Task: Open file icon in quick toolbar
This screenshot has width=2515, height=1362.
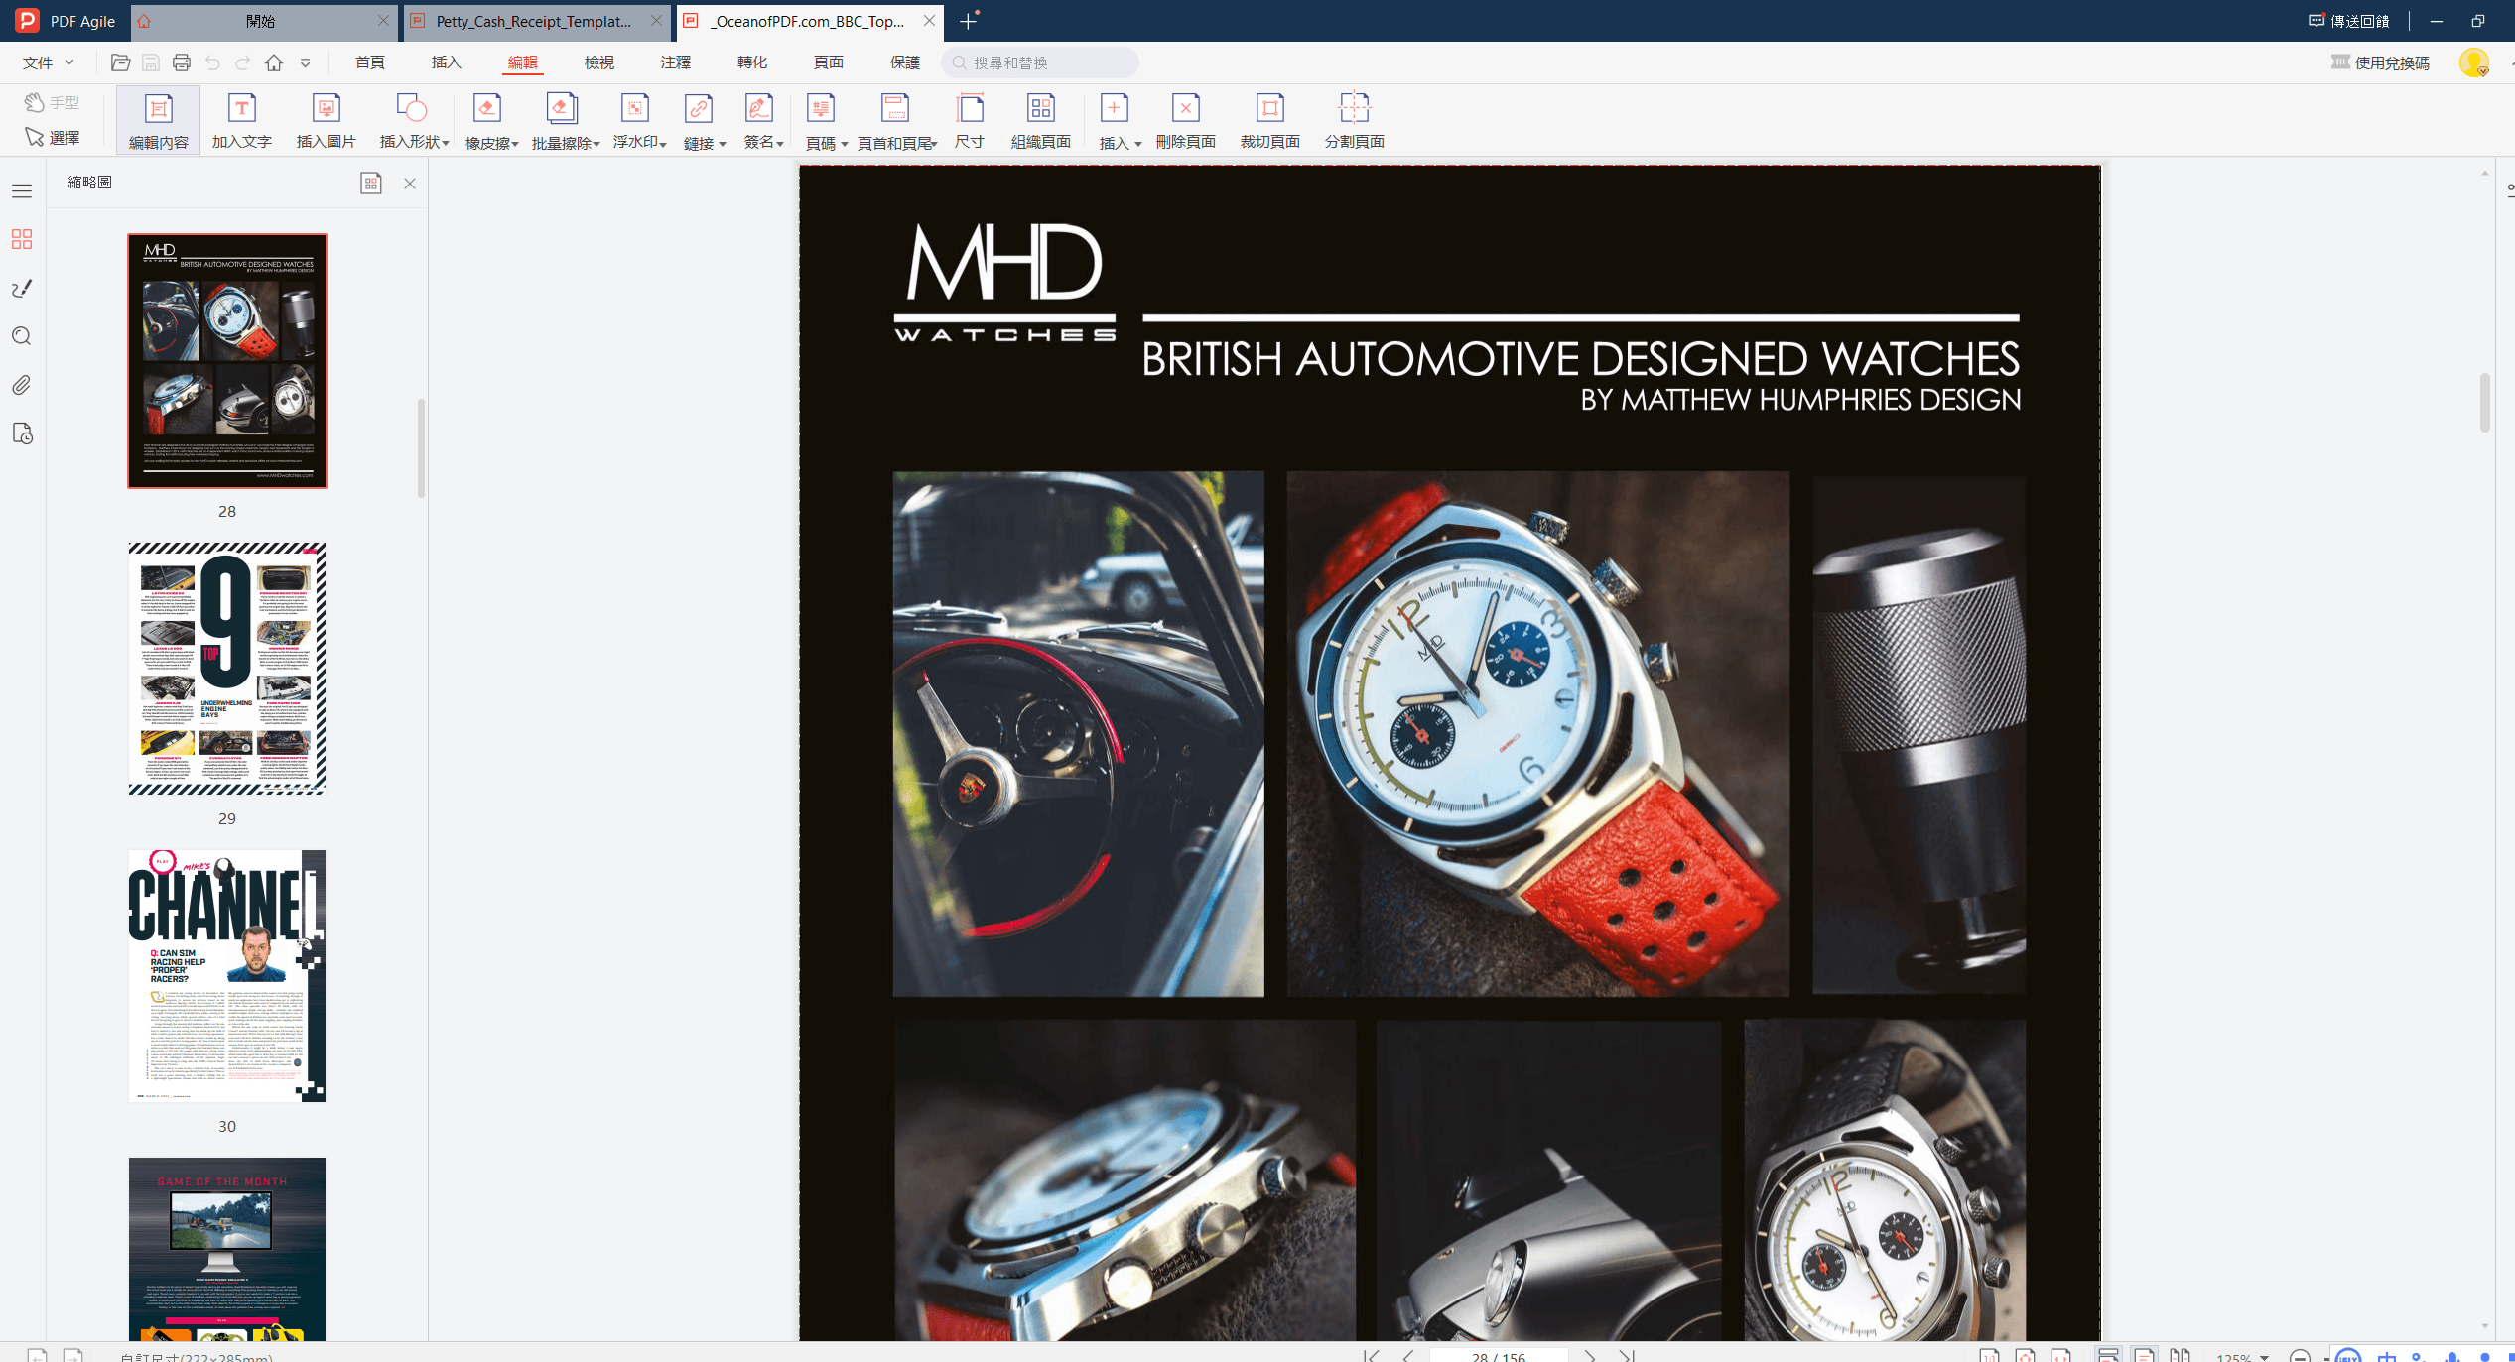Action: click(120, 62)
